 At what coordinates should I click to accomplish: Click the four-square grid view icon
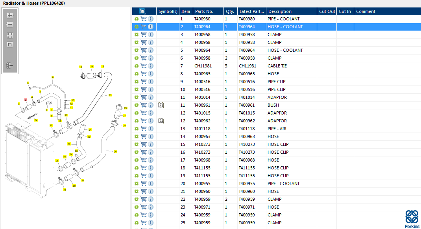pyautogui.click(x=10, y=36)
